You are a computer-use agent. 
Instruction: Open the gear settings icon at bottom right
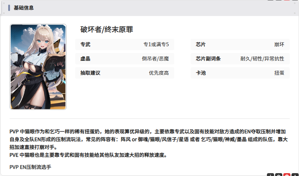pyautogui.click(x=279, y=175)
